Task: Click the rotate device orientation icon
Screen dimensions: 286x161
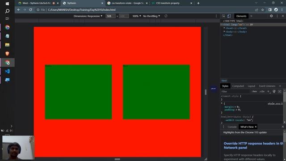Action: point(166,16)
